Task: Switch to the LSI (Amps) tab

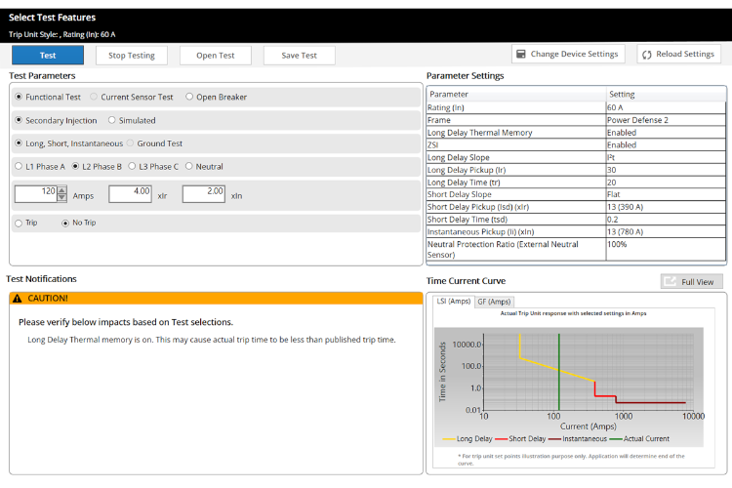Action: coord(453,302)
